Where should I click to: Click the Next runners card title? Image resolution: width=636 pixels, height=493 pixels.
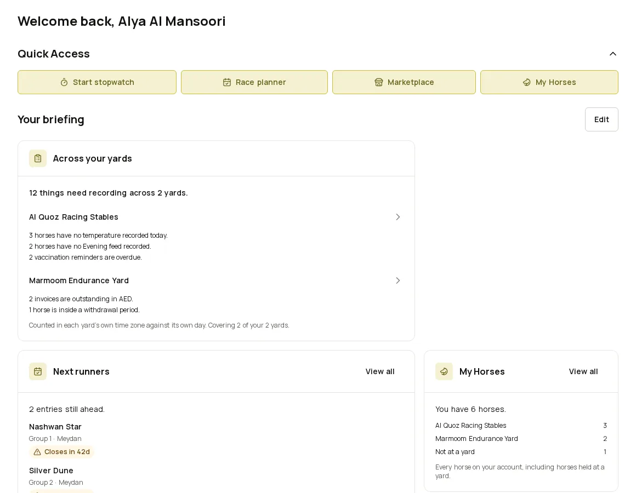[81, 371]
